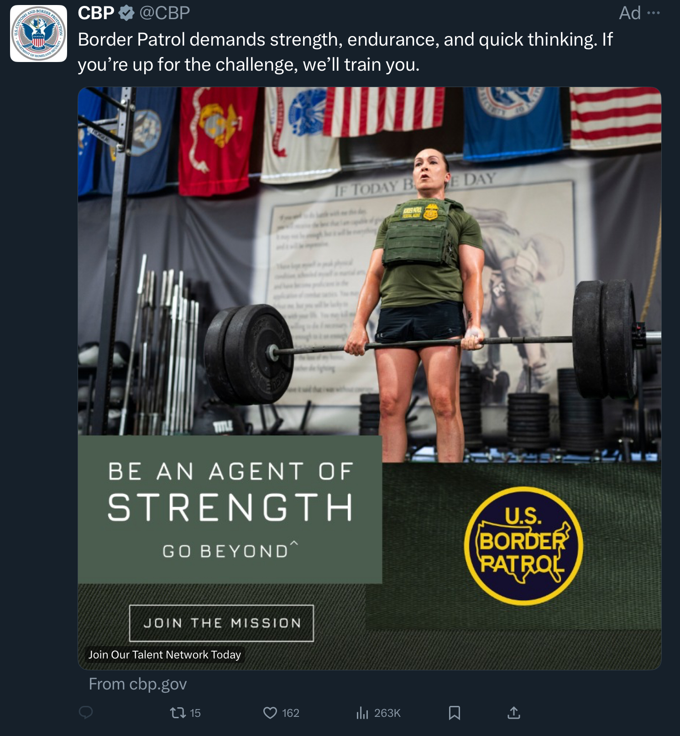The width and height of the screenshot is (680, 736).
Task: Like the post with heart icon
Action: click(x=270, y=712)
